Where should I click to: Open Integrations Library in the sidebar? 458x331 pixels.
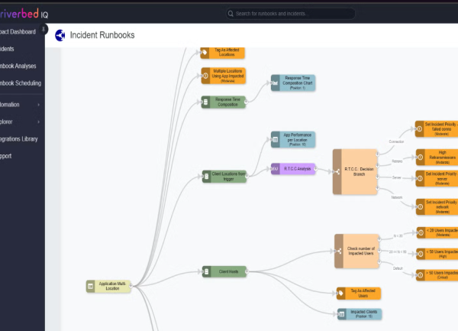[19, 139]
